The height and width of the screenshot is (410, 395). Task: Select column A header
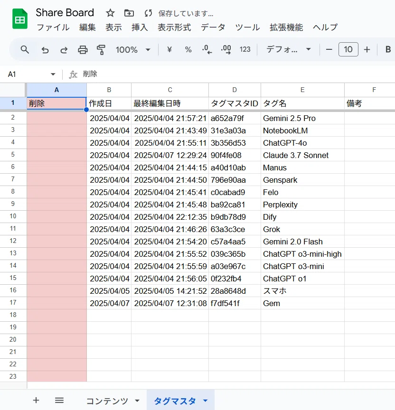tap(56, 90)
